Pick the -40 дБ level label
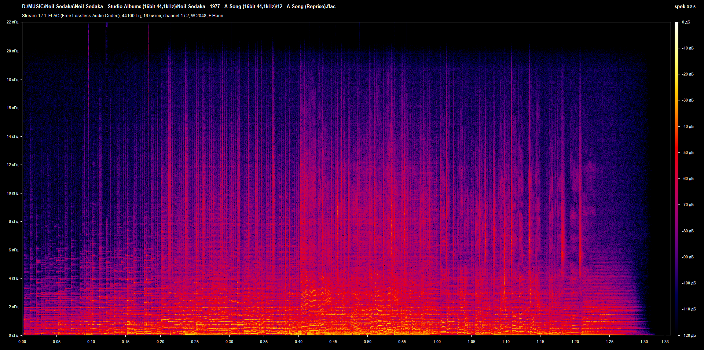 pos(687,127)
